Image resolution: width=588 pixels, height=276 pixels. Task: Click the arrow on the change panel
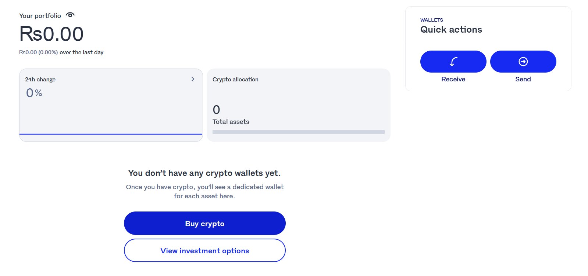[192, 79]
